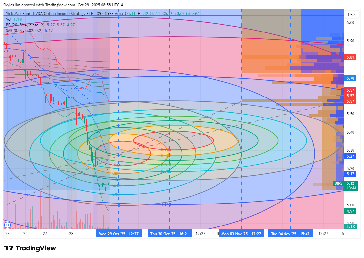The width and height of the screenshot is (364, 258).
Task: Click the red 5.81 price label
Action: [x=350, y=57]
